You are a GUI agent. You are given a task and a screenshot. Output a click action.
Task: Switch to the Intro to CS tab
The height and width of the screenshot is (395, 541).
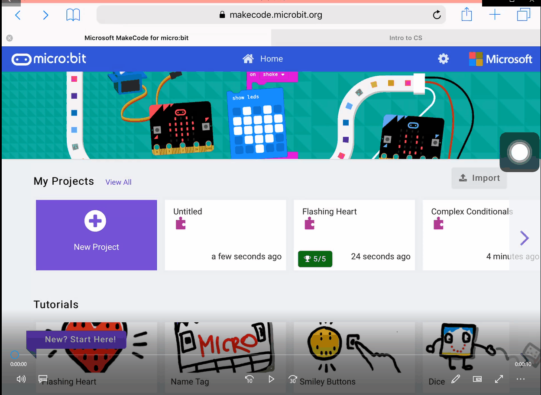pyautogui.click(x=405, y=38)
